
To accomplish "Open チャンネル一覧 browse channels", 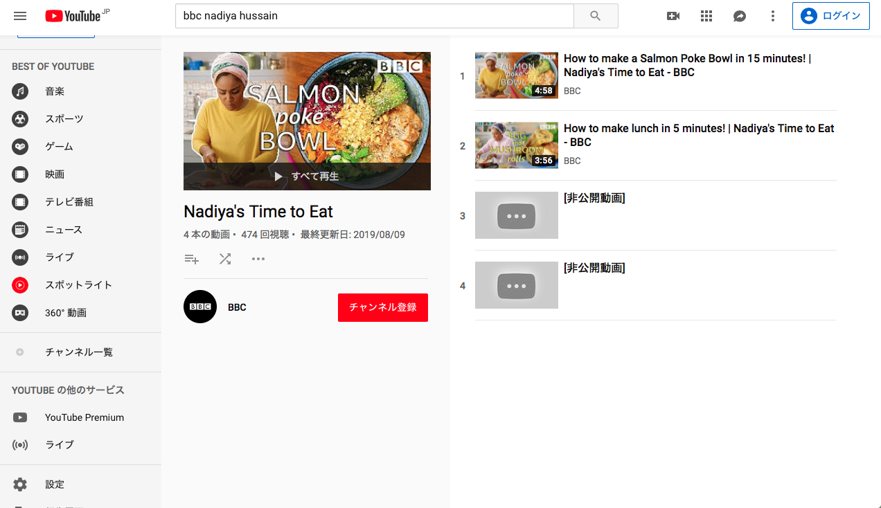I will click(x=80, y=352).
